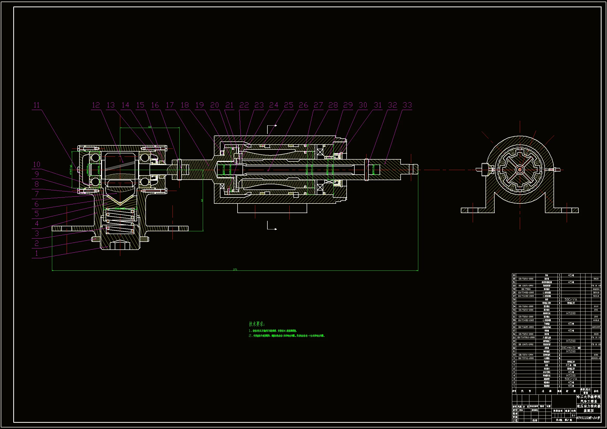Screen dimensions: 607x429
Task: Click center of the circular cross-section view
Action: point(520,170)
